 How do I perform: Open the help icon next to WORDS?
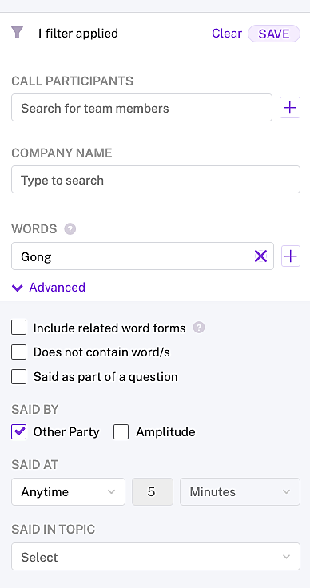coord(70,228)
